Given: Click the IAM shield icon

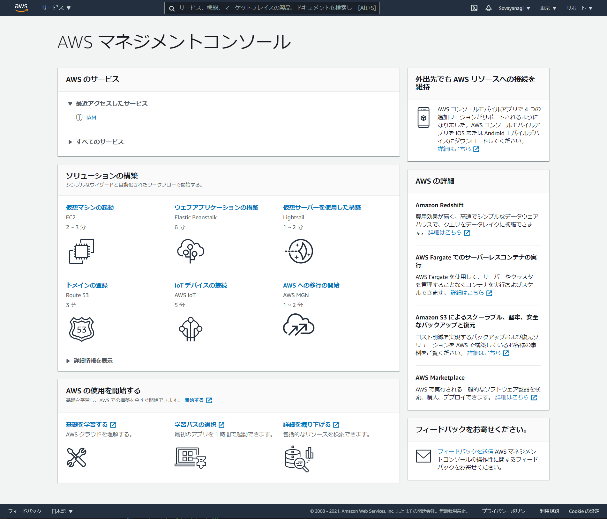Looking at the screenshot, I should (79, 117).
